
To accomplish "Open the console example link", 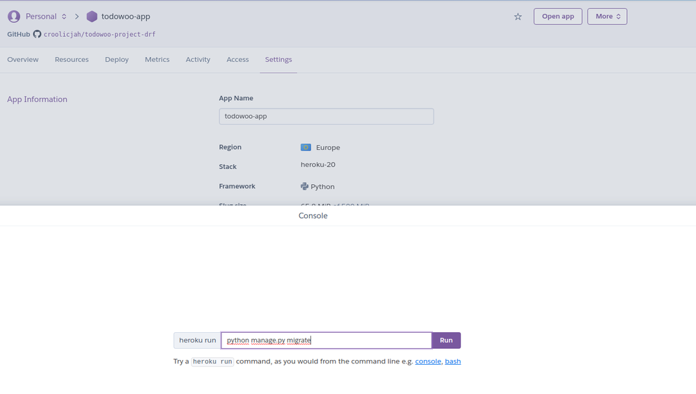I will click(428, 361).
